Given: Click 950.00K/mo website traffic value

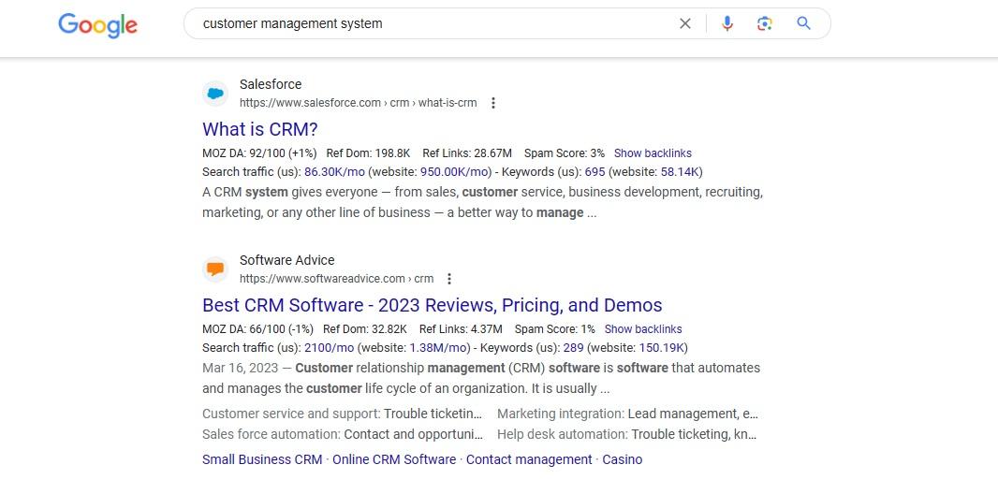Looking at the screenshot, I should tap(456, 171).
